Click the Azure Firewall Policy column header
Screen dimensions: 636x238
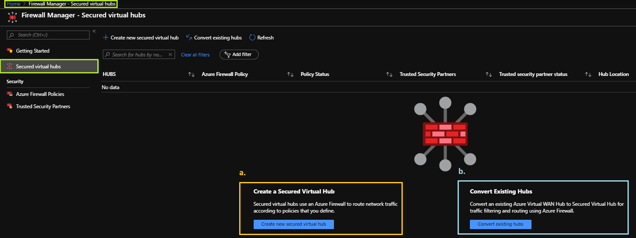pos(225,74)
